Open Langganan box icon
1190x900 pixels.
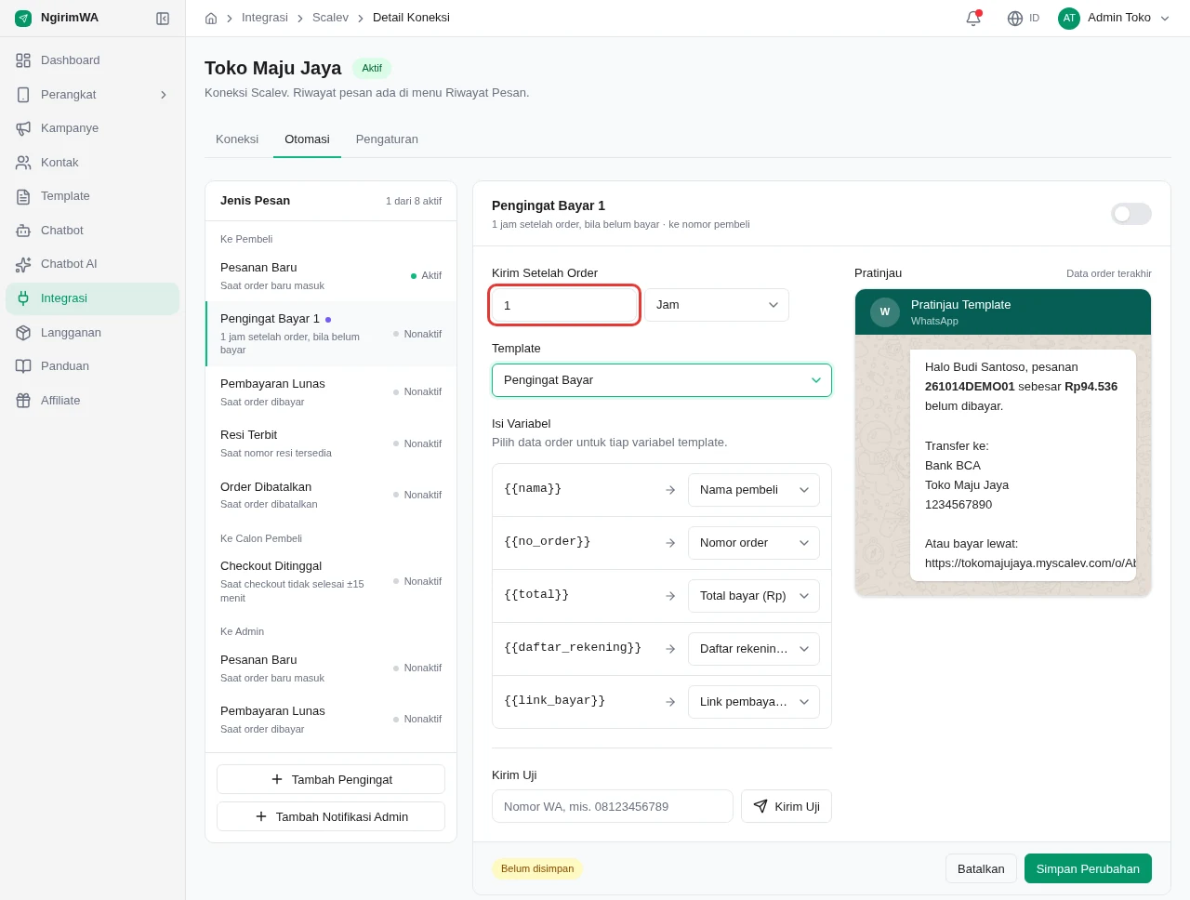tap(23, 333)
